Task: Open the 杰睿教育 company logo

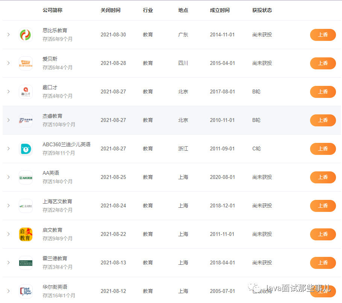Action: coord(26,120)
